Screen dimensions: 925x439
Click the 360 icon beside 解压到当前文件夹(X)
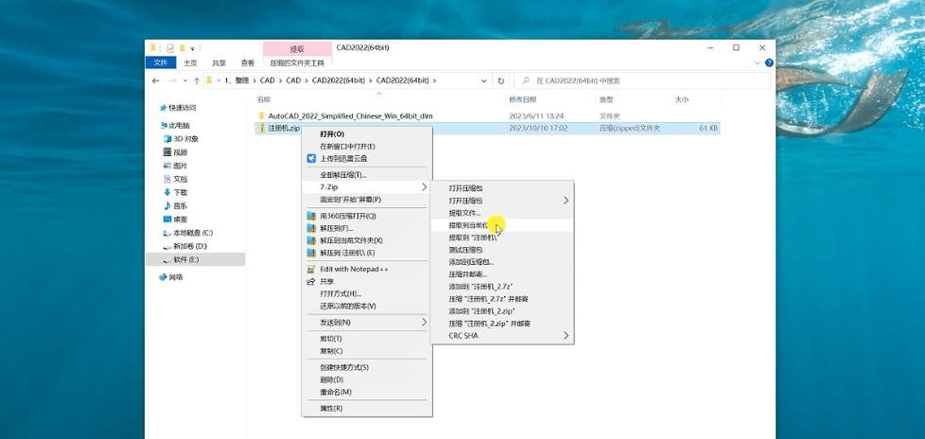(311, 240)
